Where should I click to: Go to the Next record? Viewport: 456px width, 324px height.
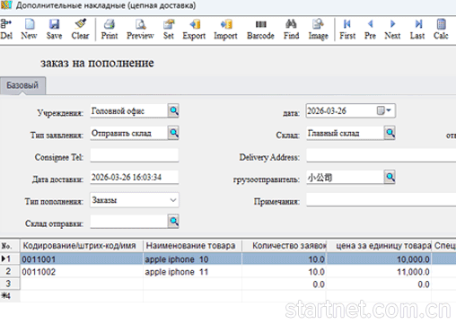[x=392, y=30]
